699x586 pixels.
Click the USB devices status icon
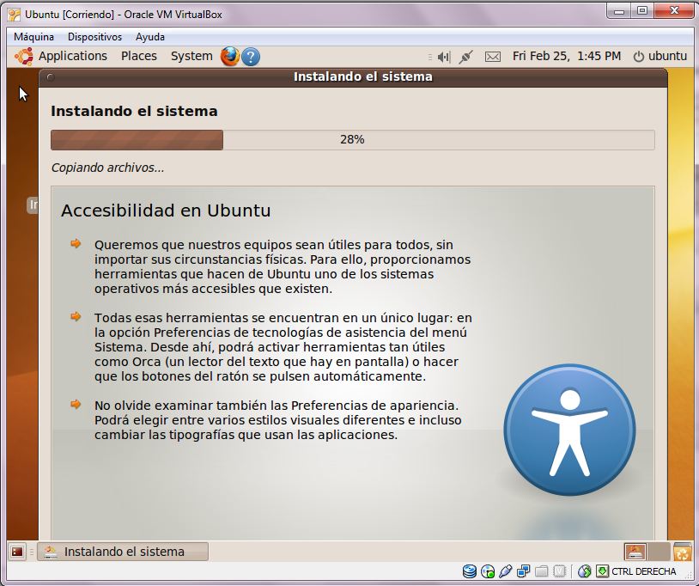[506, 571]
